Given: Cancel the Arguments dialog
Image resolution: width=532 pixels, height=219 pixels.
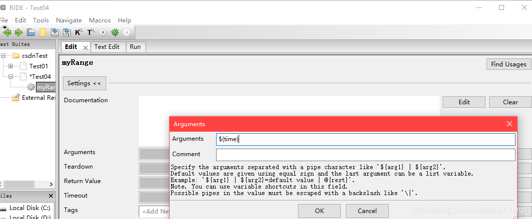Looking at the screenshot, I should point(367,211).
